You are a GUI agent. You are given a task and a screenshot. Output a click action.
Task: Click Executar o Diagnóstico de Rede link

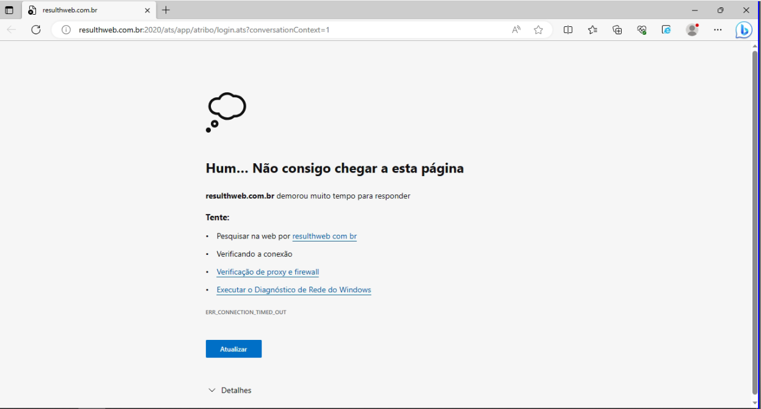293,290
